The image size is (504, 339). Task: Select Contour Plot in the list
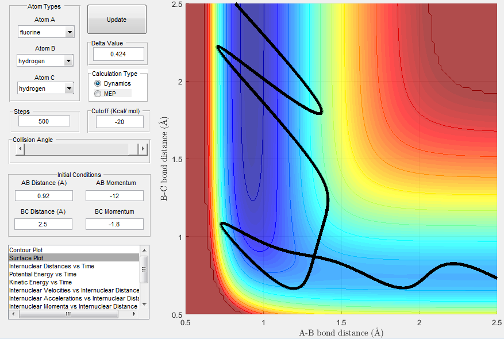(x=74, y=250)
